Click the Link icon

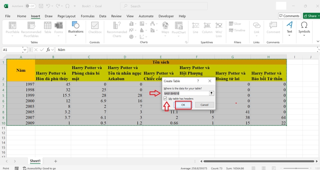tap(256, 25)
